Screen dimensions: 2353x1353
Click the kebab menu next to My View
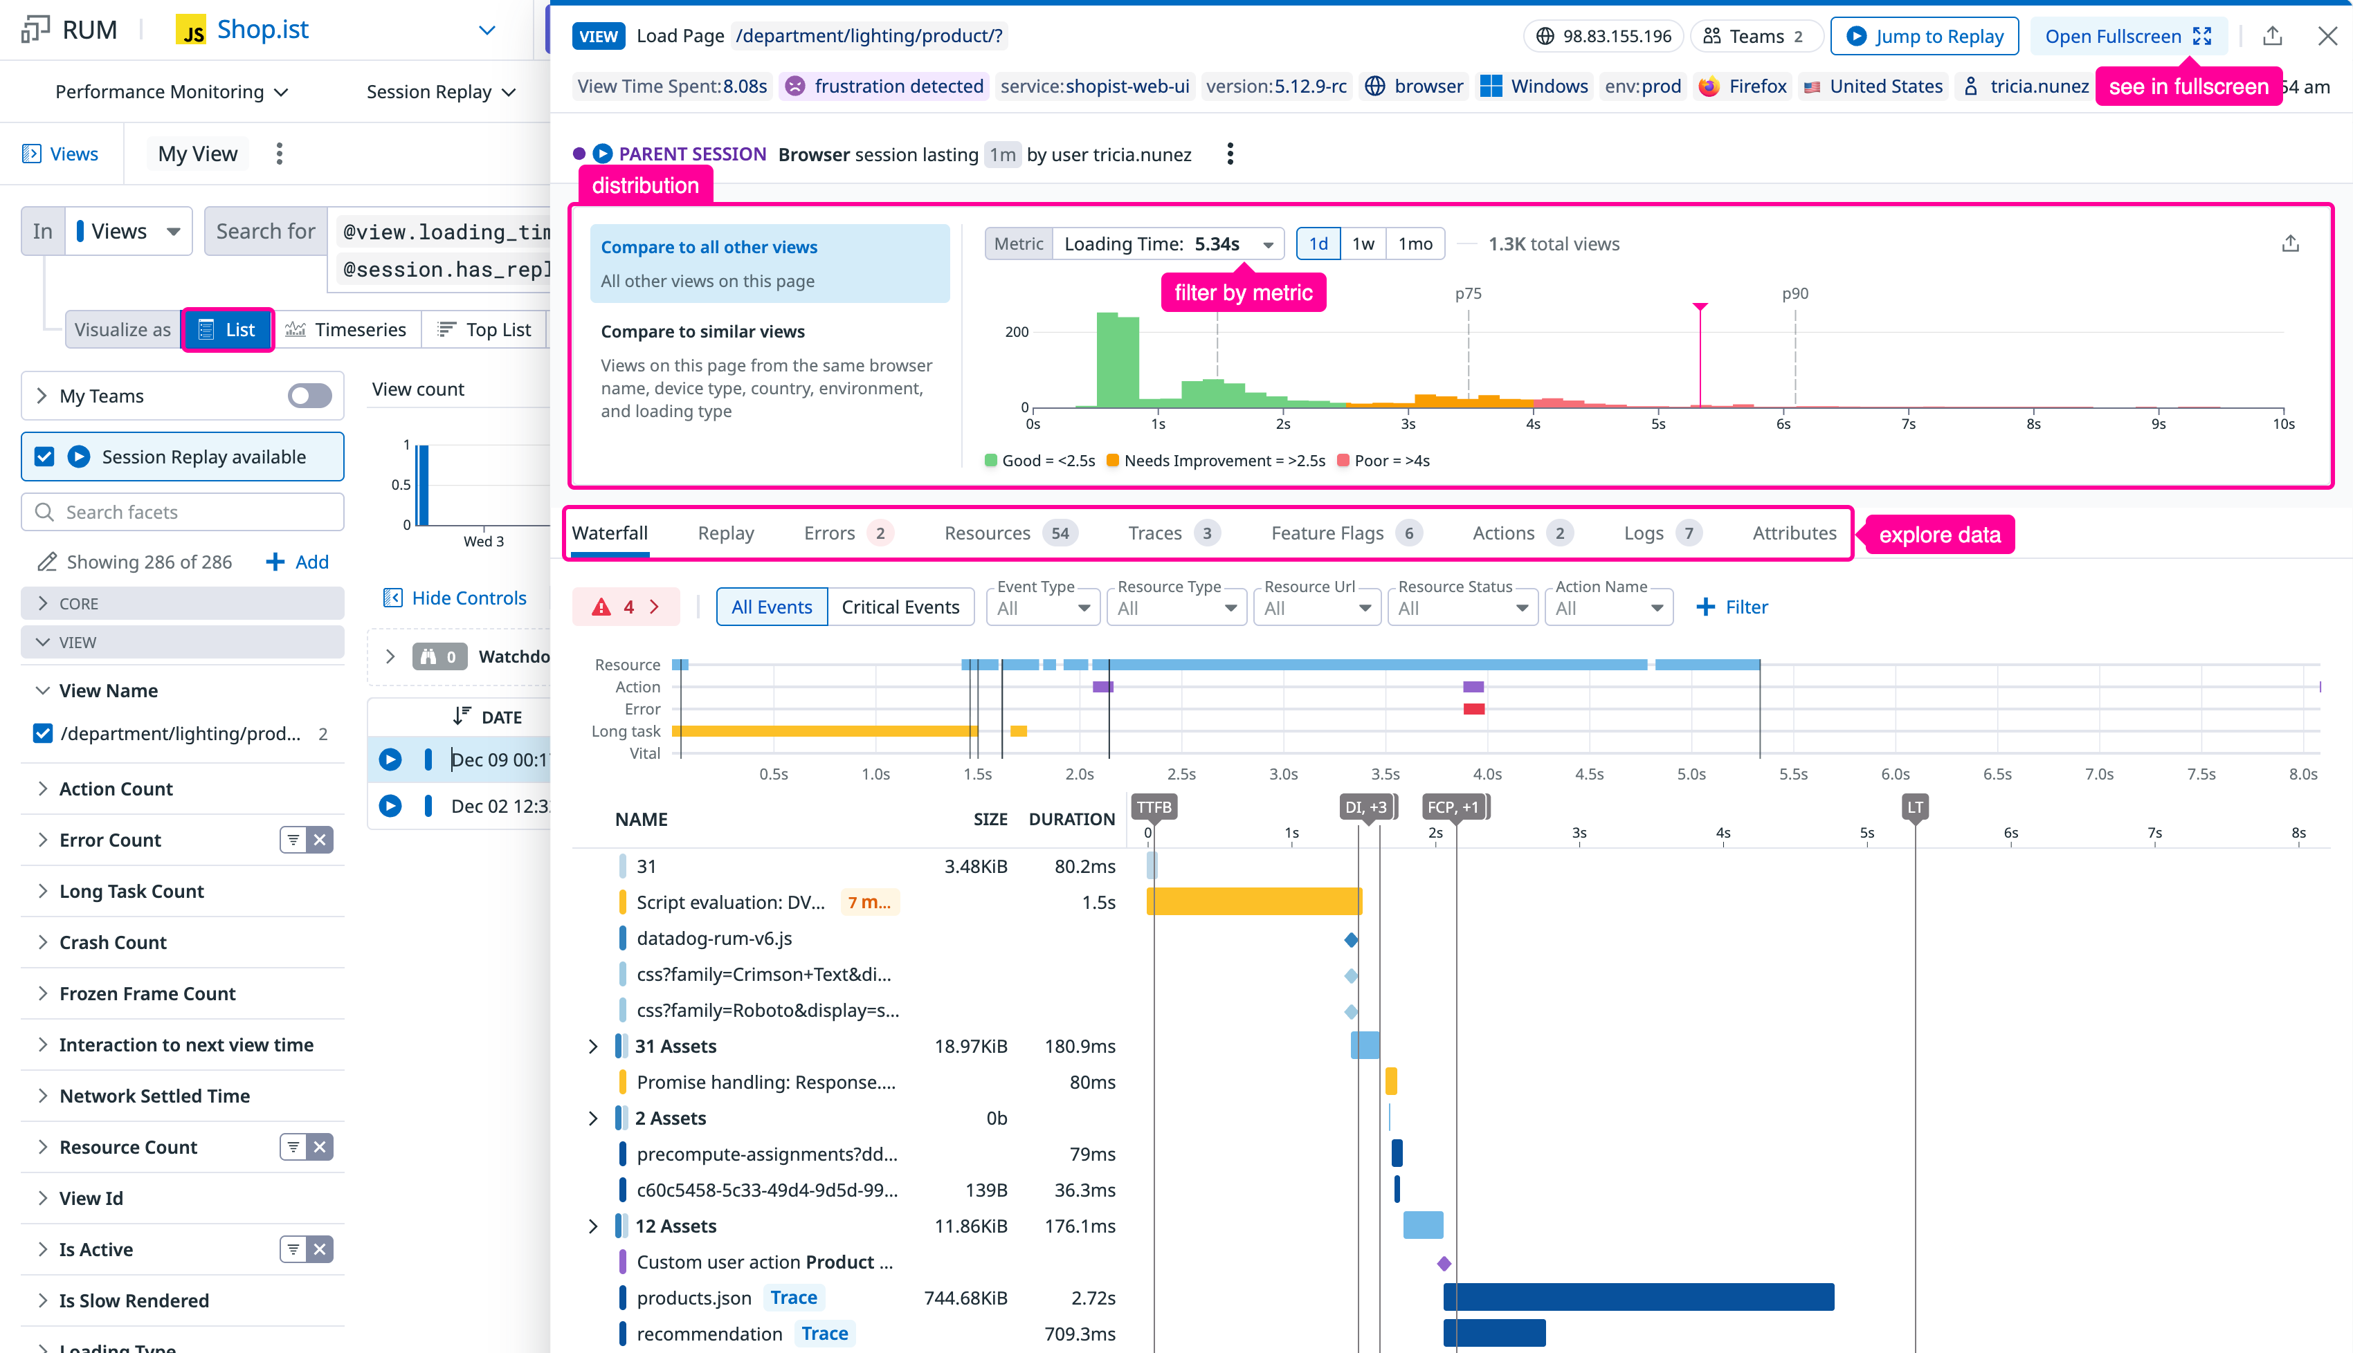[x=279, y=154]
